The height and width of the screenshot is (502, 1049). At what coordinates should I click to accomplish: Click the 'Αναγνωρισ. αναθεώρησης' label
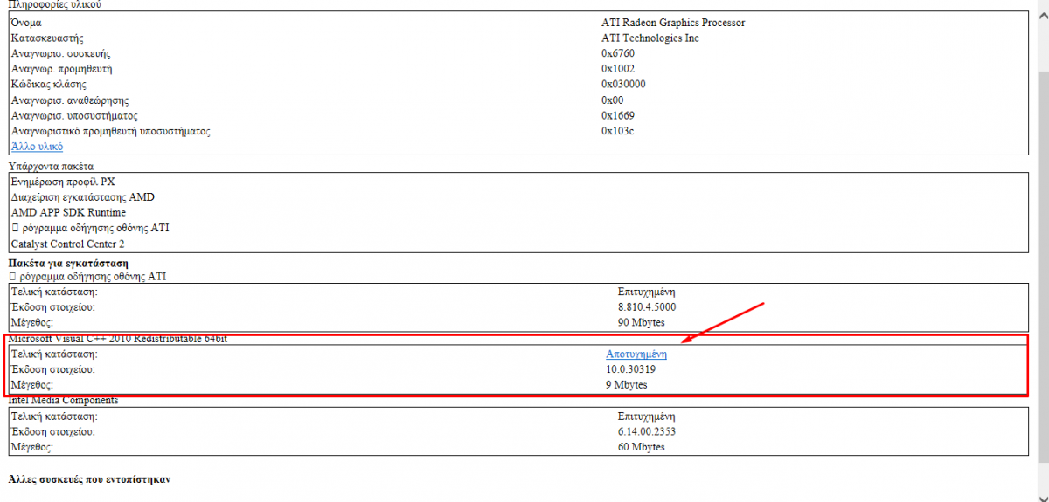(x=70, y=100)
